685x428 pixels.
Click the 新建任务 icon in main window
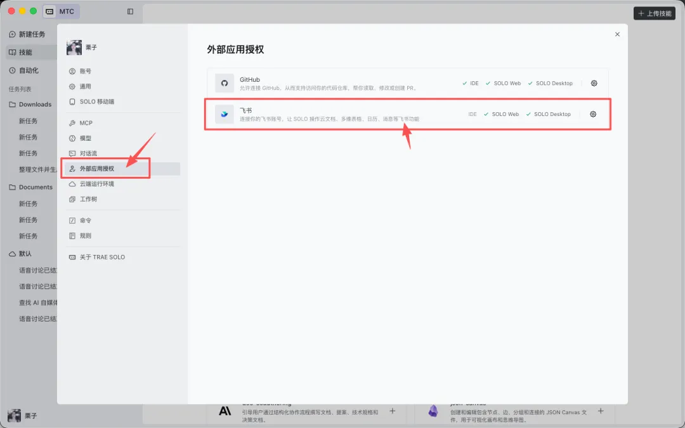click(12, 34)
